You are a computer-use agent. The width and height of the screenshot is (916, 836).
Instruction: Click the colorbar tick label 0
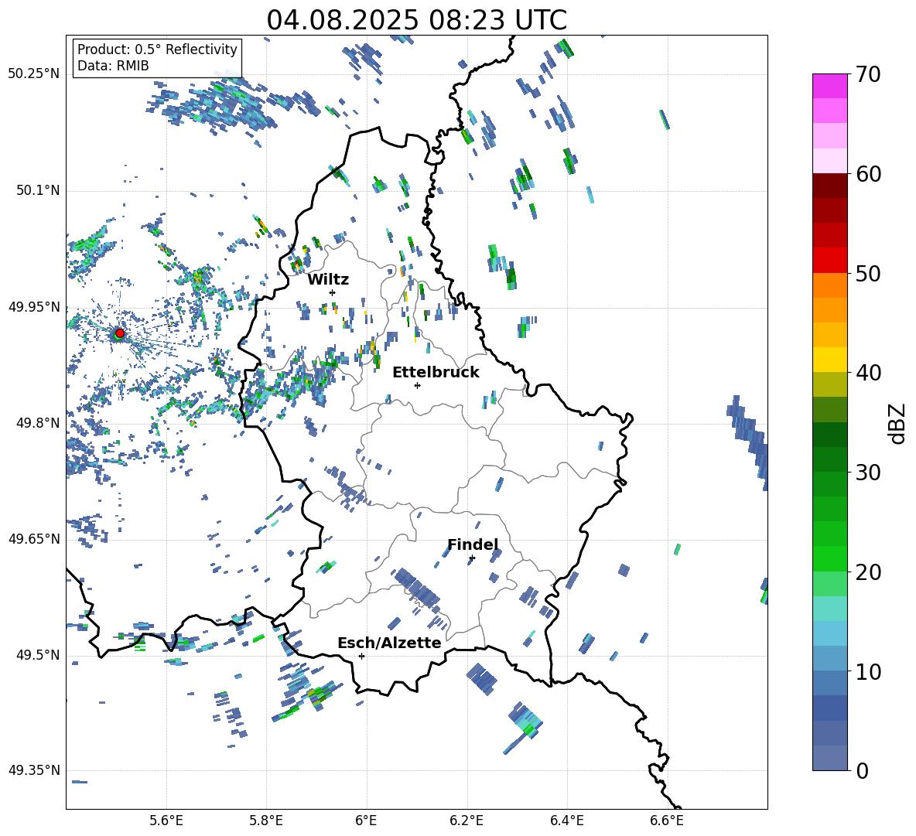862,771
